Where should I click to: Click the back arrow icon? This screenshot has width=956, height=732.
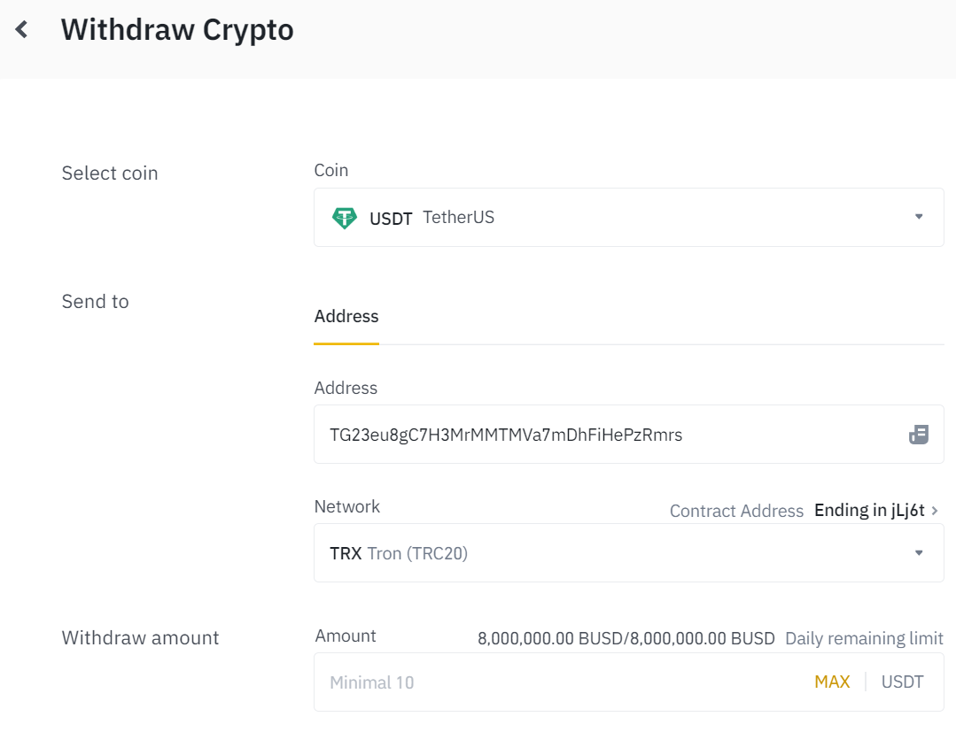click(22, 29)
